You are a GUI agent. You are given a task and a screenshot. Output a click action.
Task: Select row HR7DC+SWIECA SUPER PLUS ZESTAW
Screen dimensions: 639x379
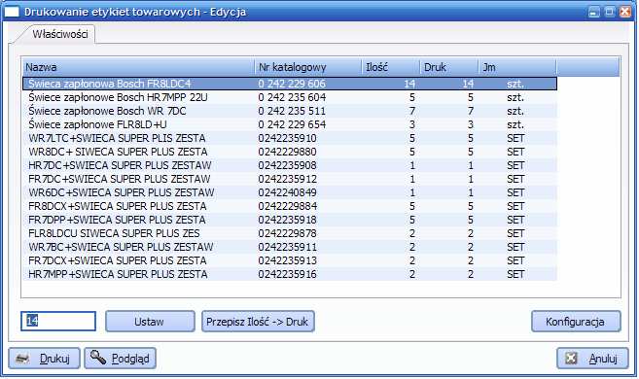point(290,165)
